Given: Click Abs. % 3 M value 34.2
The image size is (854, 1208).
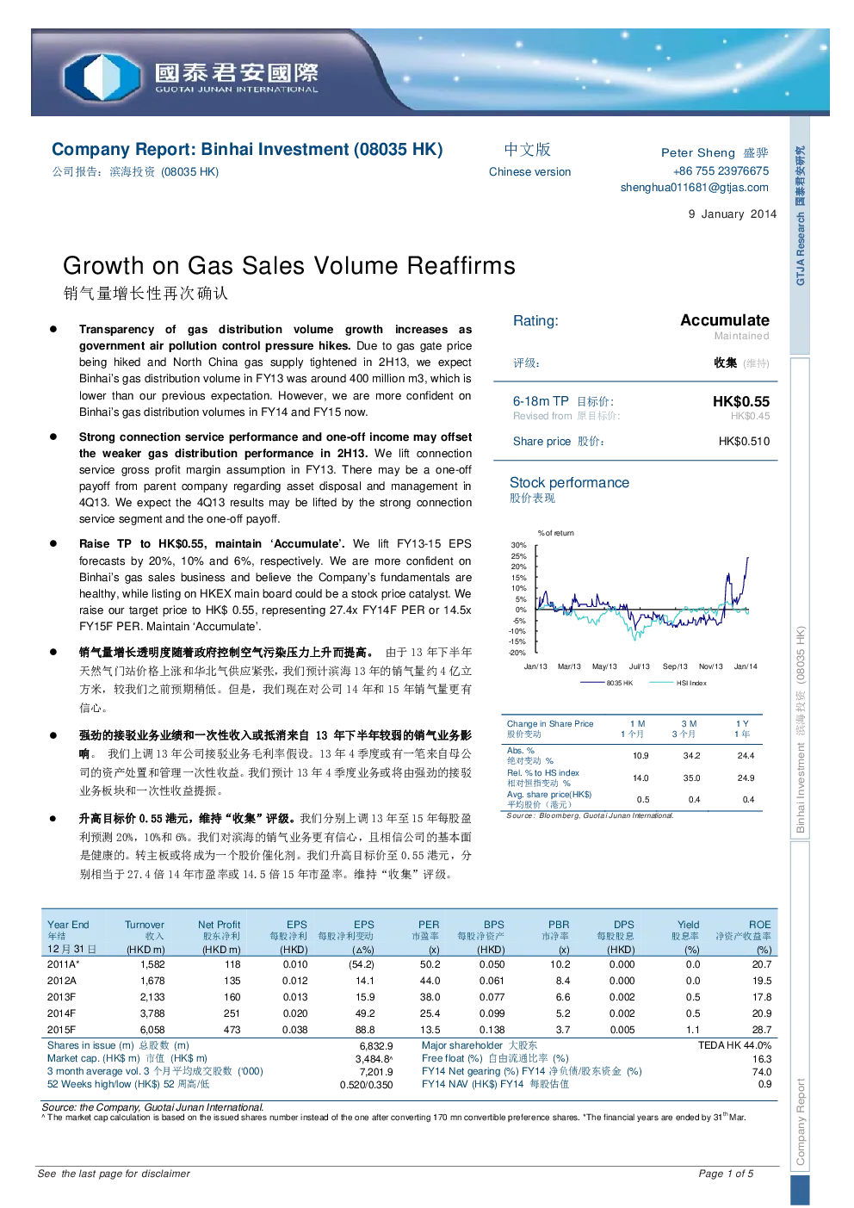Looking at the screenshot, I should point(692,756).
